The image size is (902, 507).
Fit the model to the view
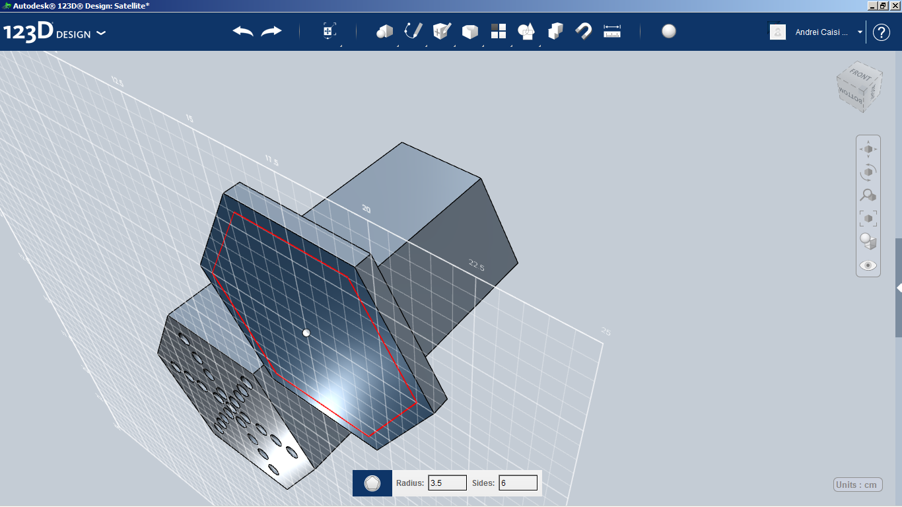click(868, 218)
